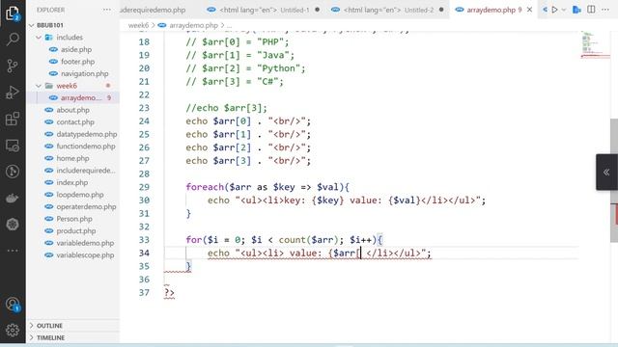Open Run and Debug view
Viewport: 618px width, 347px height.
pos(13,93)
